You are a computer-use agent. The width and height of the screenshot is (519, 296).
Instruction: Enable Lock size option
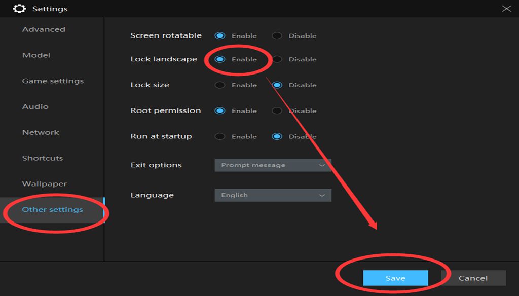tap(220, 85)
